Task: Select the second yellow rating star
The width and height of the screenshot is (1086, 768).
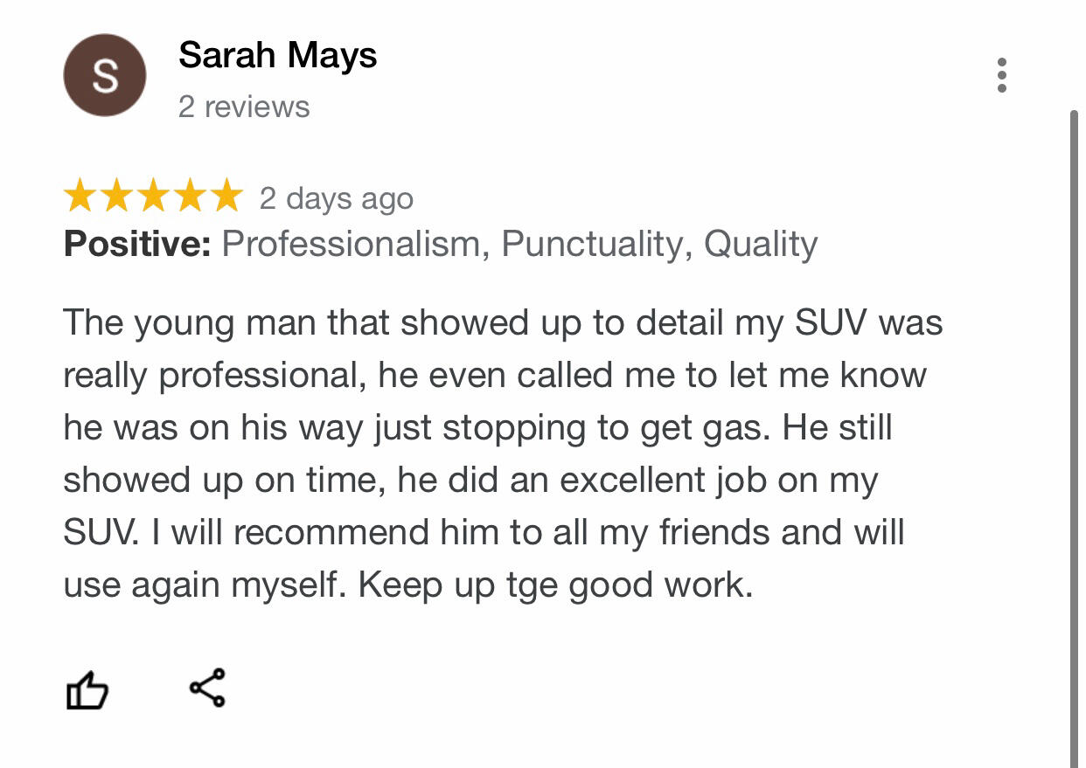Action: [117, 197]
